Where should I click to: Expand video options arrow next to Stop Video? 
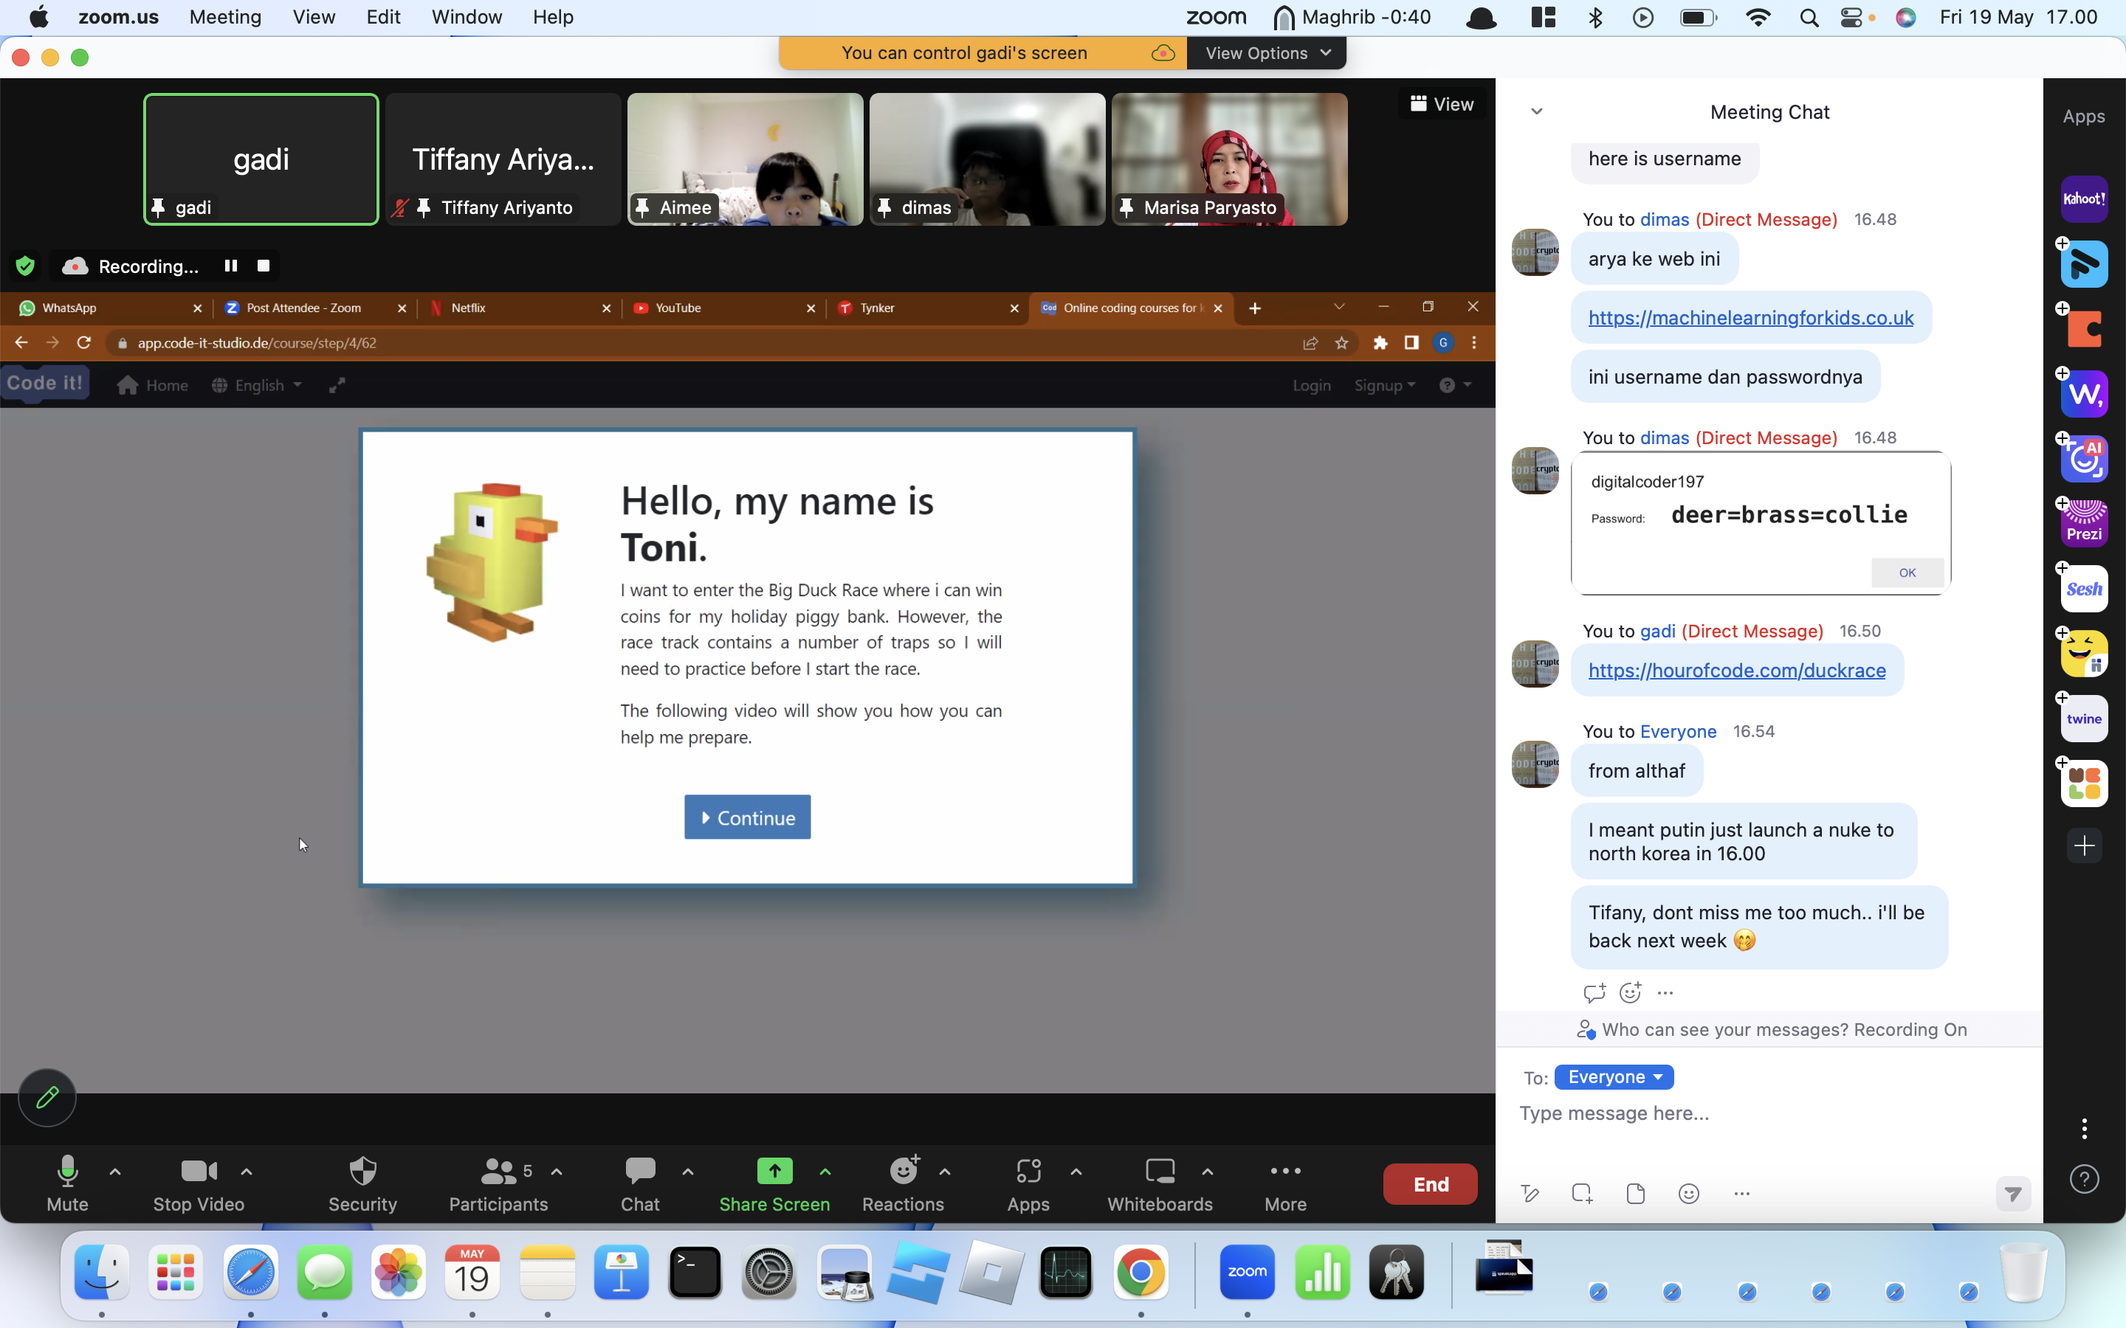[x=247, y=1172]
